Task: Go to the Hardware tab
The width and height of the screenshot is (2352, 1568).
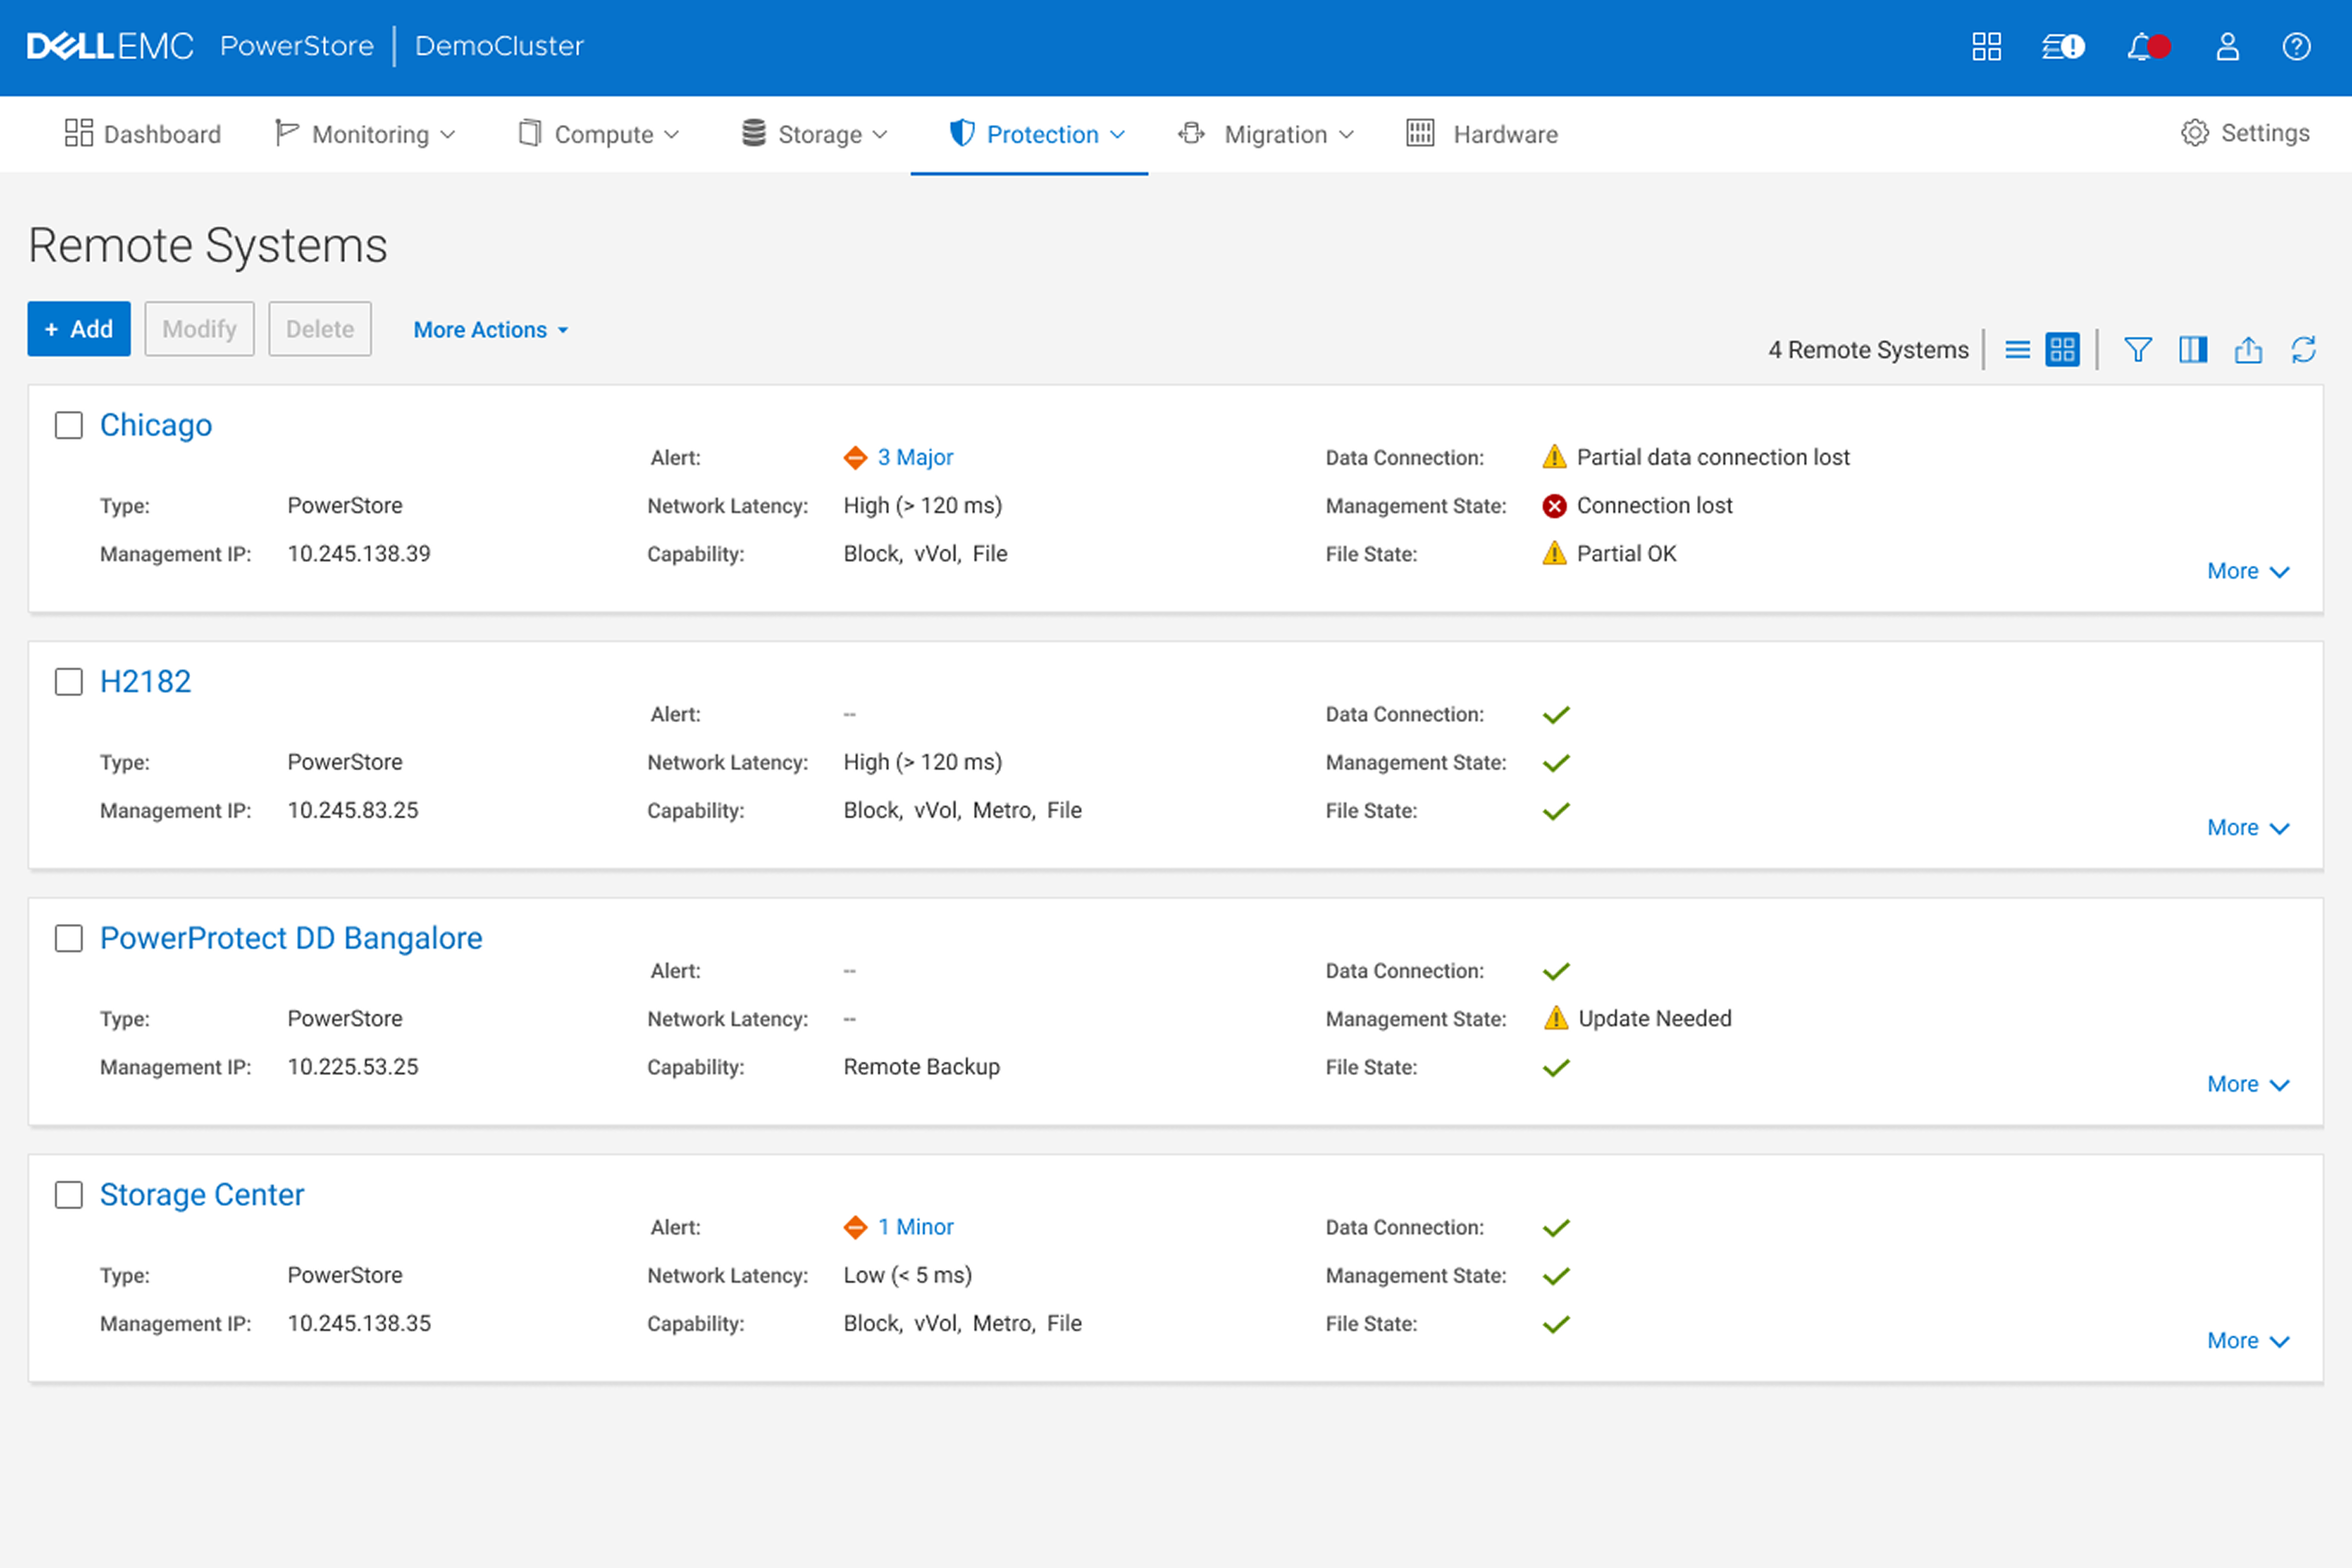Action: (1482, 134)
